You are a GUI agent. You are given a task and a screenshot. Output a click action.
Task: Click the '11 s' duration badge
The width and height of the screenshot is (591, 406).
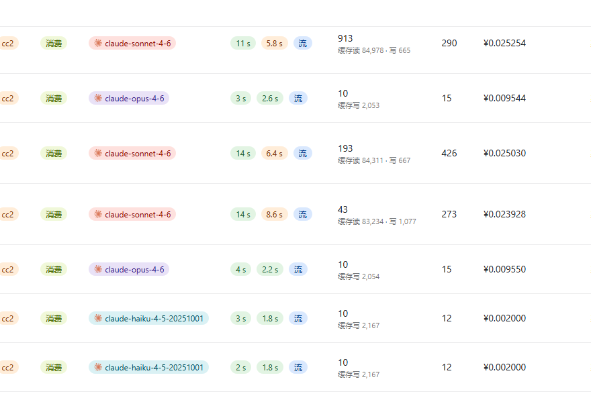243,44
